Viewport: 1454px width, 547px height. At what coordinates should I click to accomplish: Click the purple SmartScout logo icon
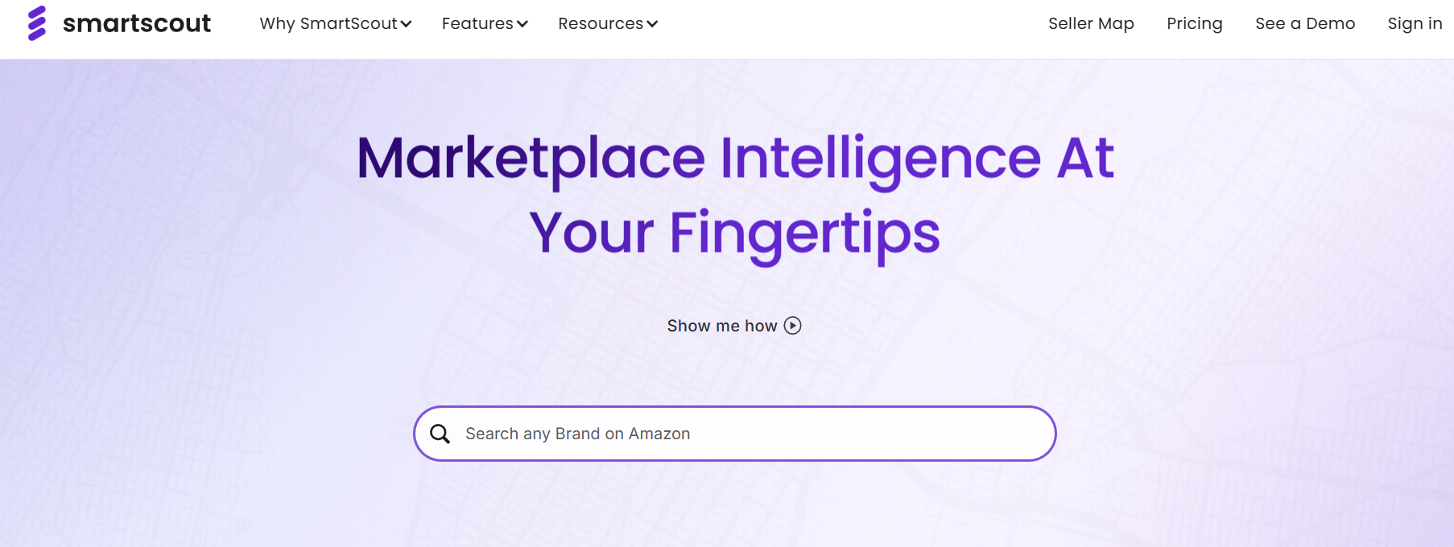[37, 23]
